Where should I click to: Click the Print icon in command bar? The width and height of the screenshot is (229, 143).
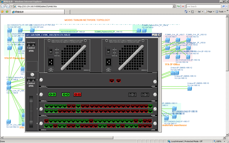(x=199, y=11)
